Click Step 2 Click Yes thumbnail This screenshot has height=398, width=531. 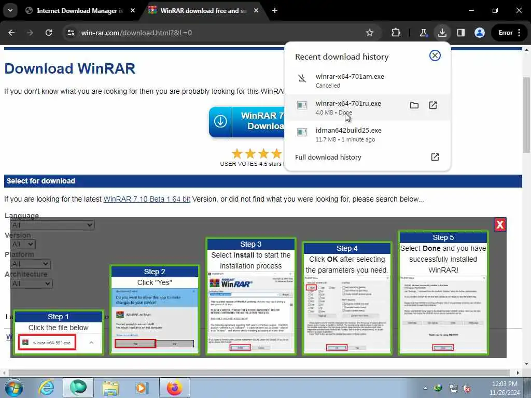pyautogui.click(x=155, y=310)
